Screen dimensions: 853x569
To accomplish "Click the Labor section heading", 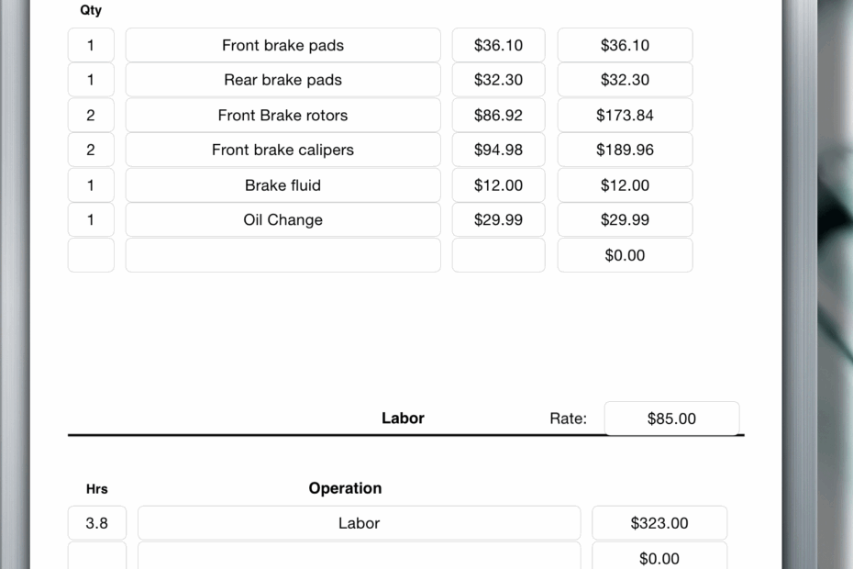I will point(403,418).
